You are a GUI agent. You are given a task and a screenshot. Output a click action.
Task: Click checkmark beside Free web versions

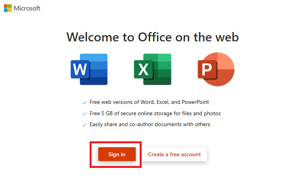[x=84, y=102]
